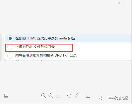This screenshot has width=132, height=104.
Task: Zoom out with the minus magnifier
Action: 51,96
